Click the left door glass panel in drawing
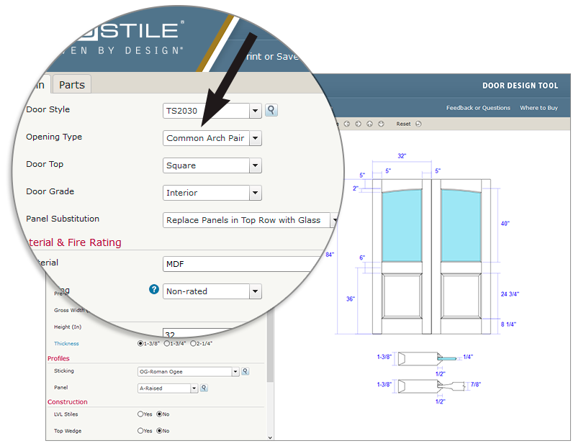Image resolution: width=576 pixels, height=446 pixels. (x=402, y=225)
